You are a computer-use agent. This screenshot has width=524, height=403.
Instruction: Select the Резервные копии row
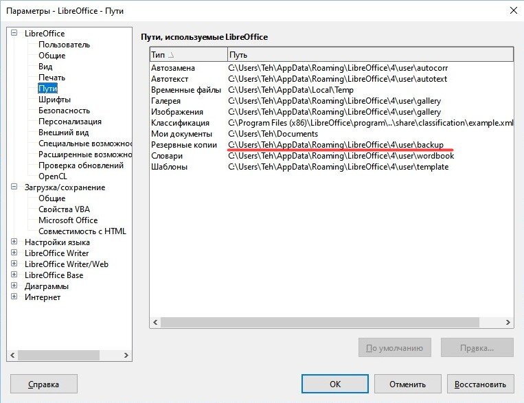tap(332, 145)
